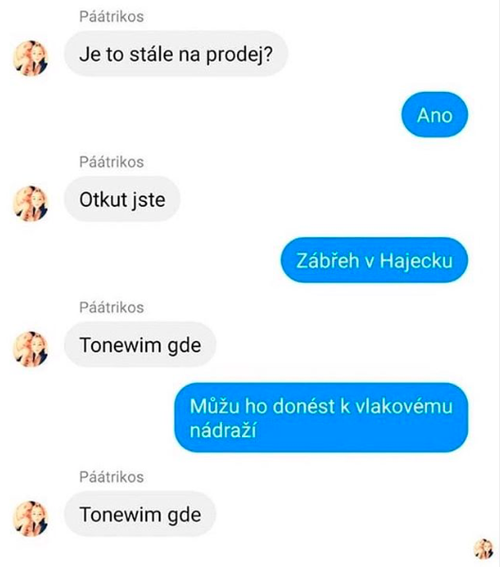
Task: Click "Páátrikos" name above "Je to stále"
Action: 111,17
